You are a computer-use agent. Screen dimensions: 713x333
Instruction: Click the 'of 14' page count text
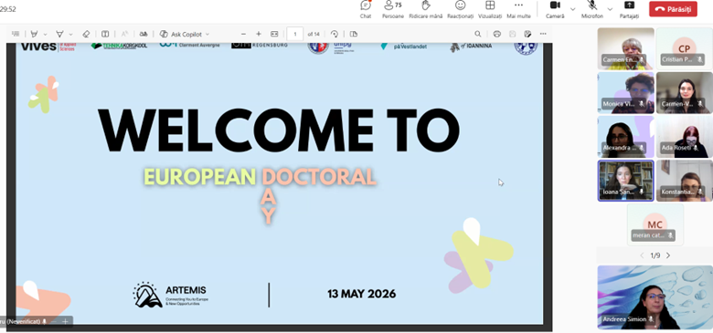coord(314,34)
